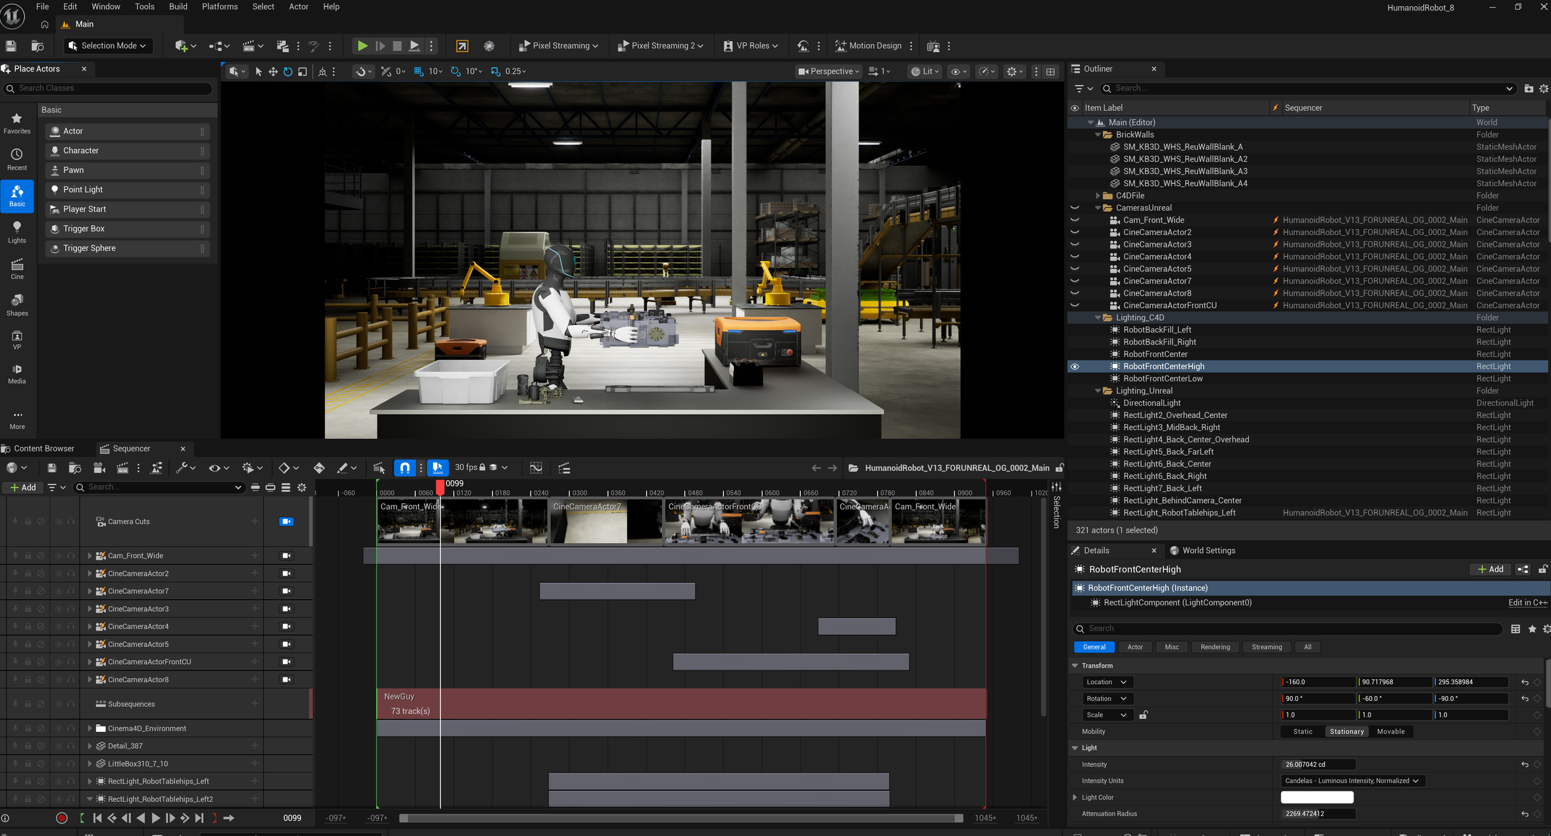Select the Lights category in Place Actors

tap(17, 232)
